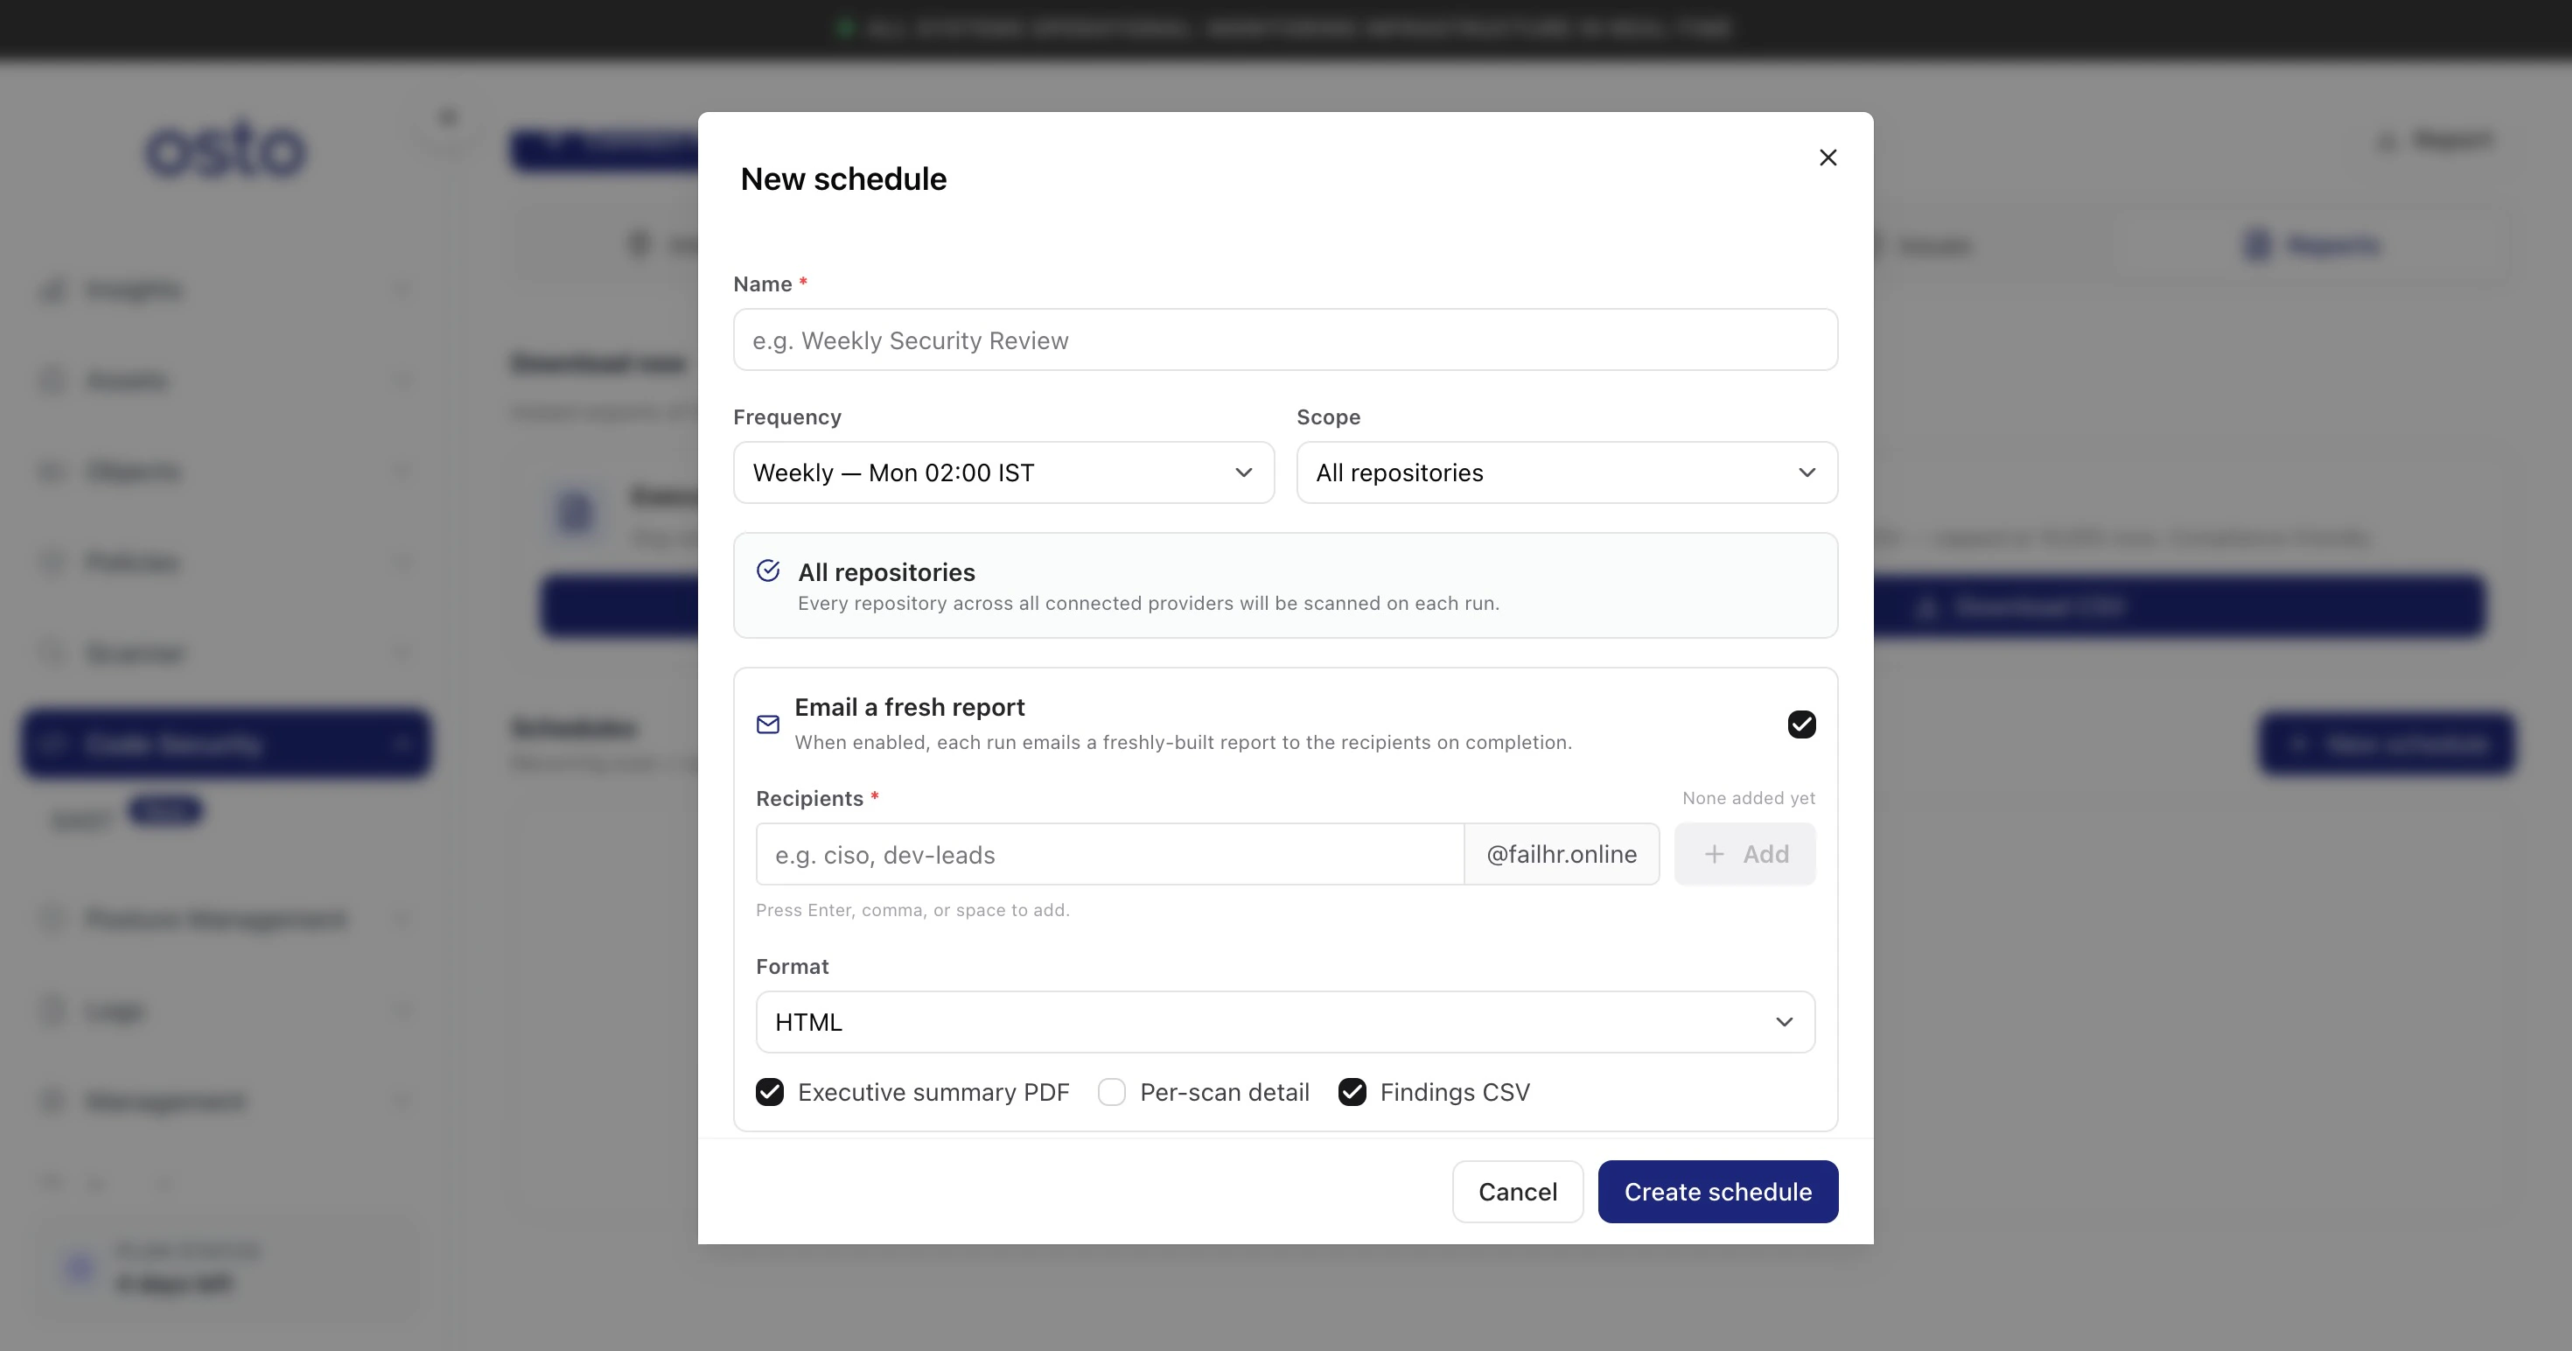Click the 'Press Enter, comma, or space to add.' hint
Image resolution: width=2572 pixels, height=1351 pixels.
point(912,910)
